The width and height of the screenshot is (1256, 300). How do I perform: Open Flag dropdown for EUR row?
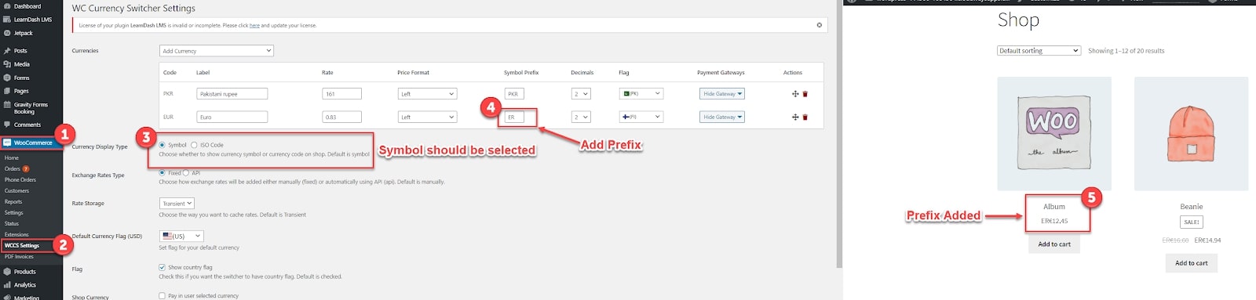coord(641,117)
